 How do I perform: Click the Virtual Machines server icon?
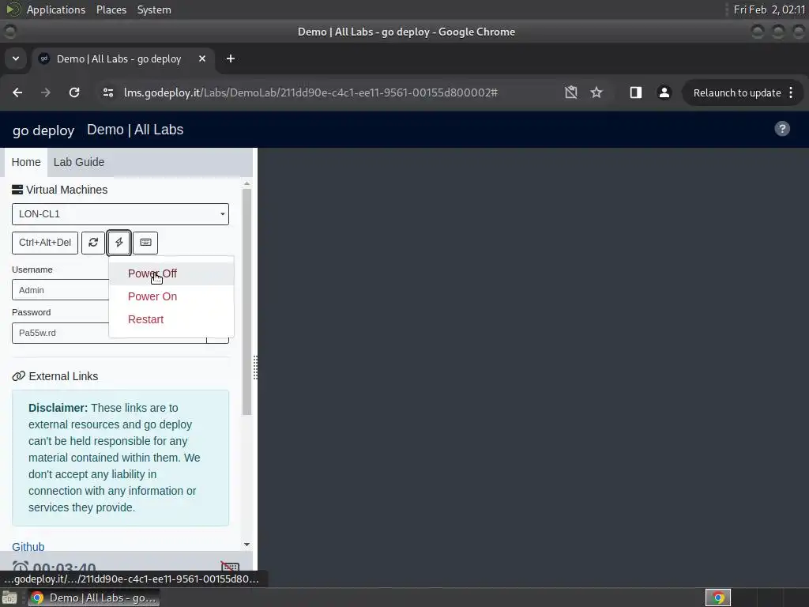(x=17, y=190)
